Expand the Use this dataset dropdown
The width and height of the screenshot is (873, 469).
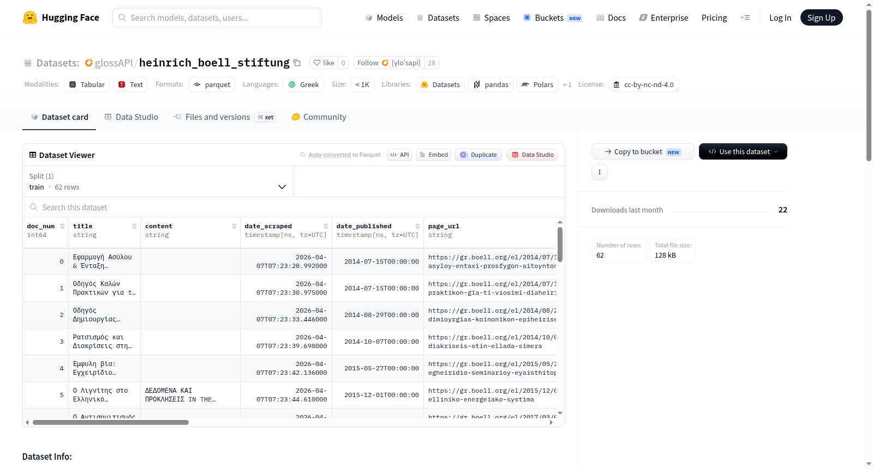743,151
